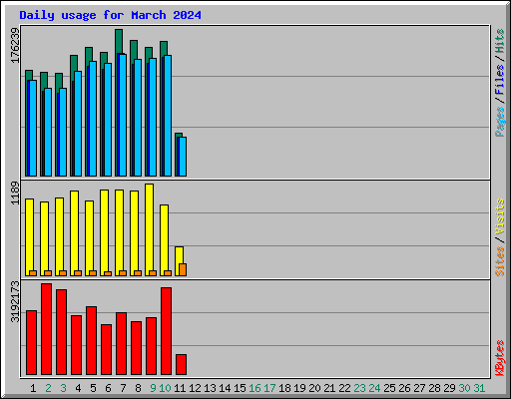Select green day 9 on the date axis
Screen dimensions: 511x399
tap(153, 388)
